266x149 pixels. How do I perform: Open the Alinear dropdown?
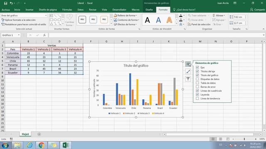[x=219, y=15]
